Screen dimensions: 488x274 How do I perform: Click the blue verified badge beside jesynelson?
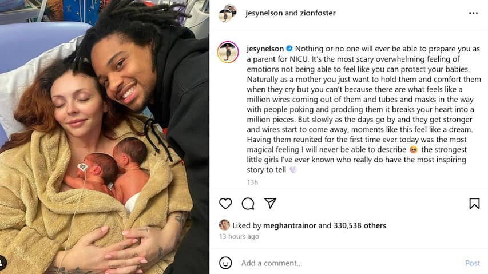289,49
